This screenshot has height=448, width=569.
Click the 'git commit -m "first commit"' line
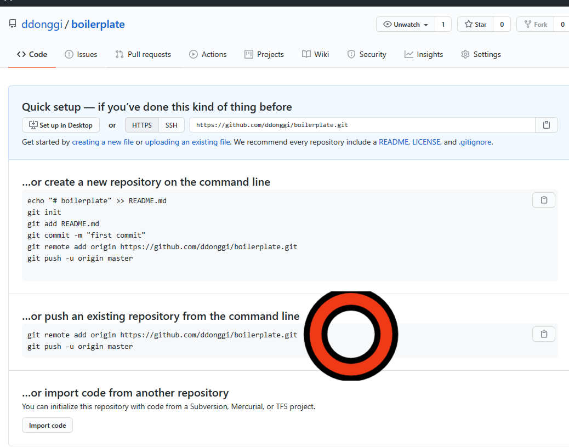pos(87,236)
